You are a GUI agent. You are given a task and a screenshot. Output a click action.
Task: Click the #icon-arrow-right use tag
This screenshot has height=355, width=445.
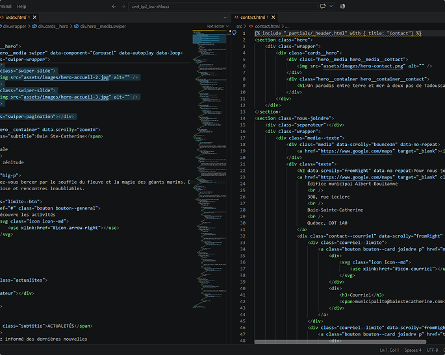[64, 228]
